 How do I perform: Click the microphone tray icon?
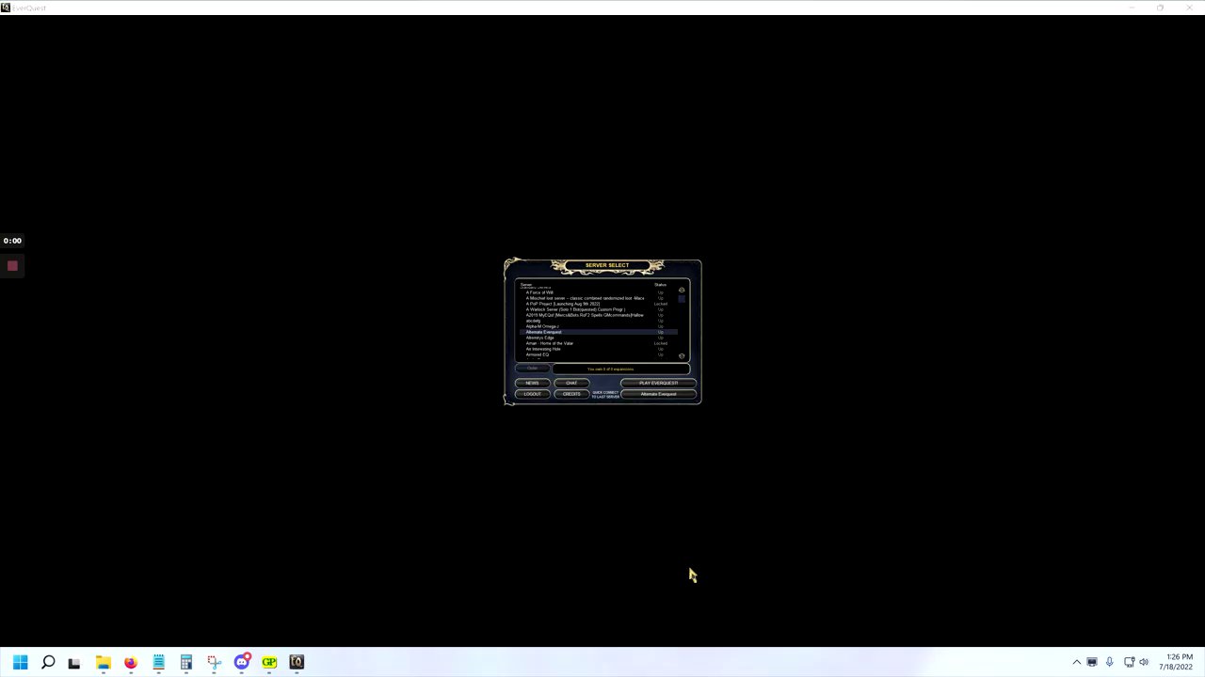1110,662
